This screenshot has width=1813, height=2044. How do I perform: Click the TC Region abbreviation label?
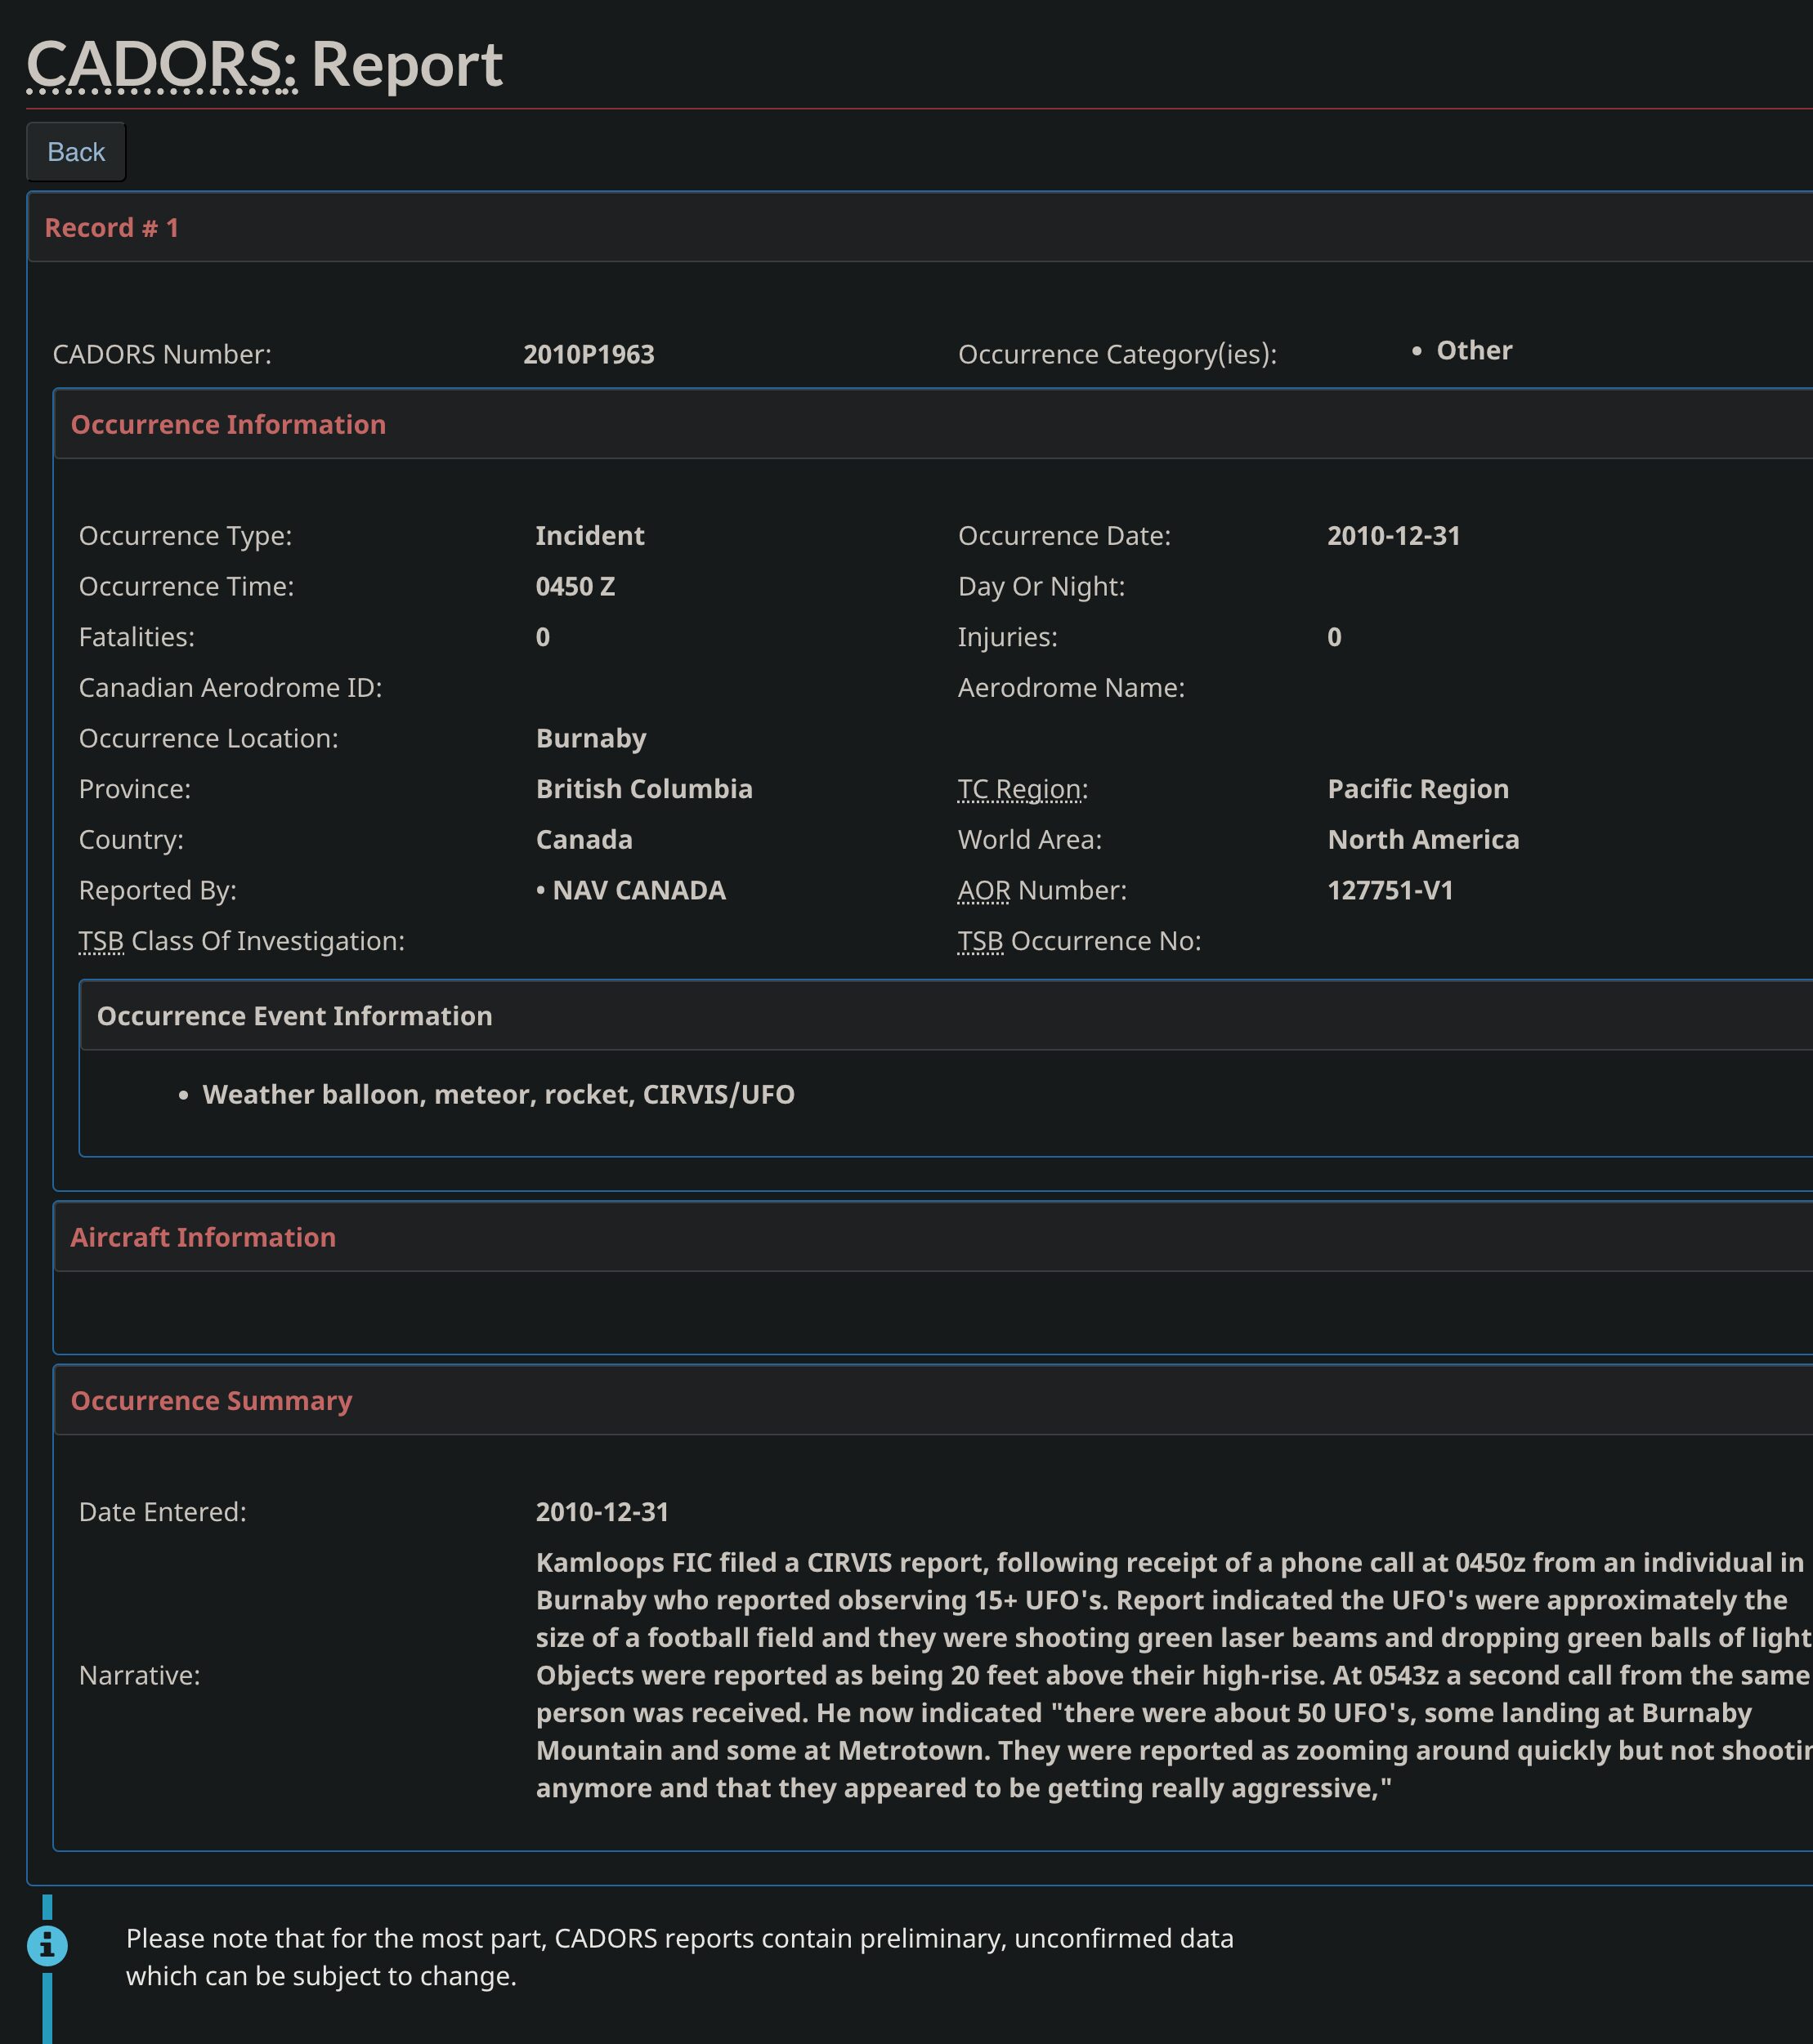(1021, 789)
